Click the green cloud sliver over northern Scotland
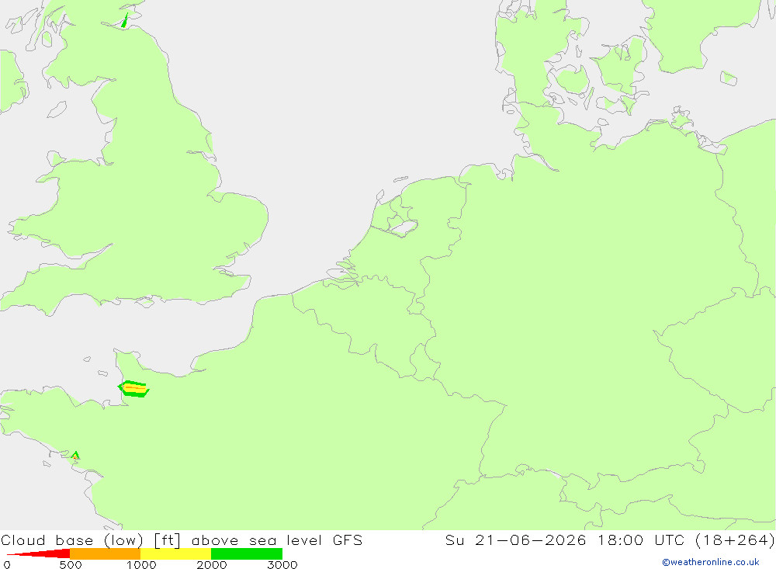776x569 pixels. coord(125,20)
